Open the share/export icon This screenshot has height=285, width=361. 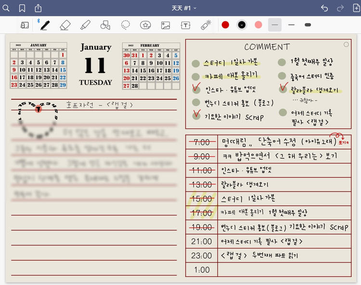click(x=38, y=8)
